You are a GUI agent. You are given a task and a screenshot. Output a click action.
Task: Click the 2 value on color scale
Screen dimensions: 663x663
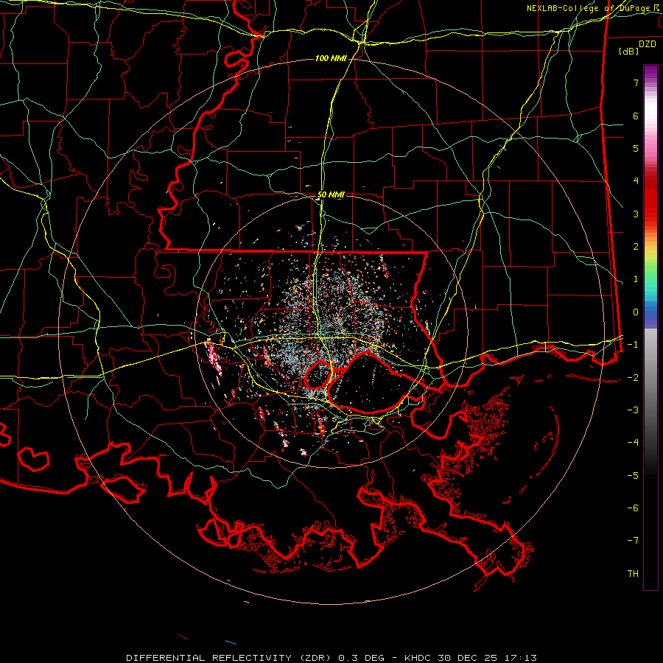pos(636,247)
